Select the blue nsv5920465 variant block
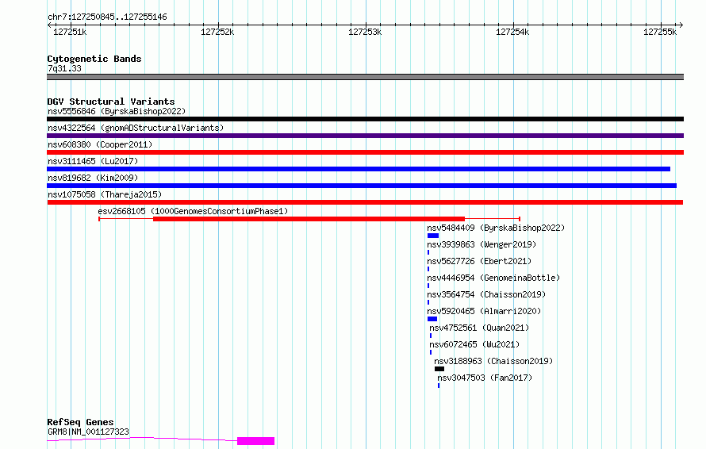706x449 pixels. point(432,319)
